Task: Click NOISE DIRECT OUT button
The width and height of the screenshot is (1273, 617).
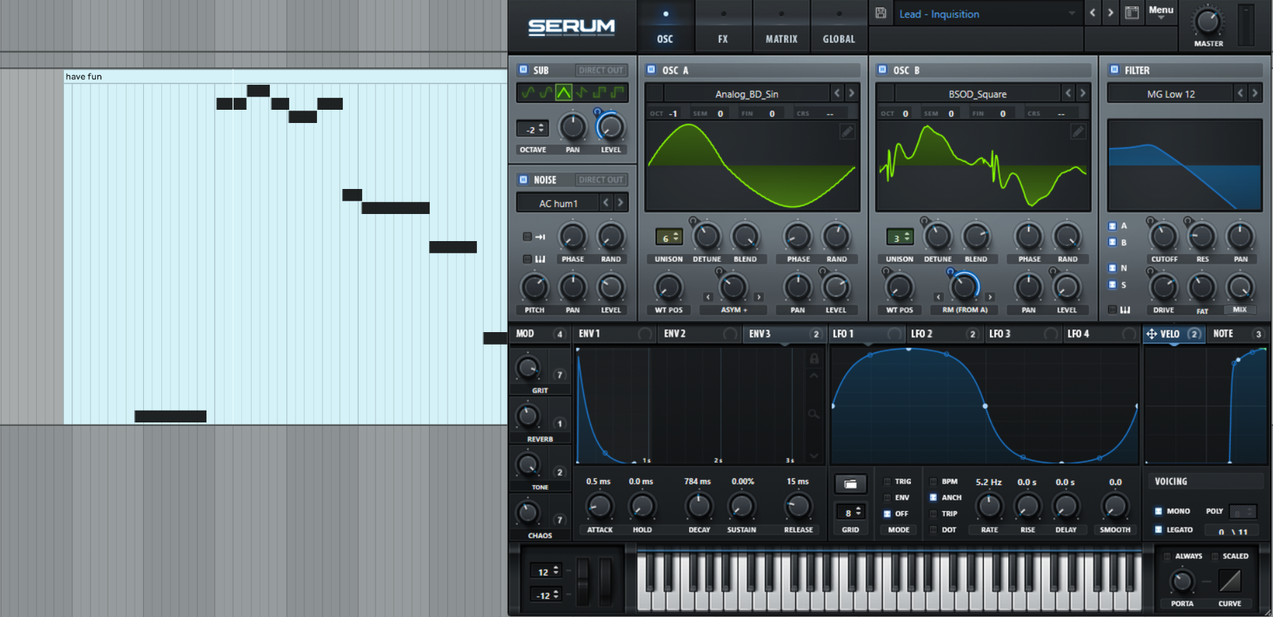Action: coord(601,179)
